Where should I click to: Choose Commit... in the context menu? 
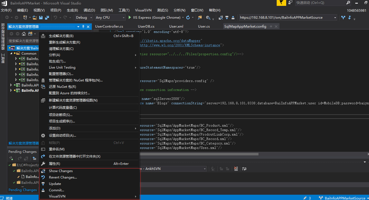tap(57, 190)
